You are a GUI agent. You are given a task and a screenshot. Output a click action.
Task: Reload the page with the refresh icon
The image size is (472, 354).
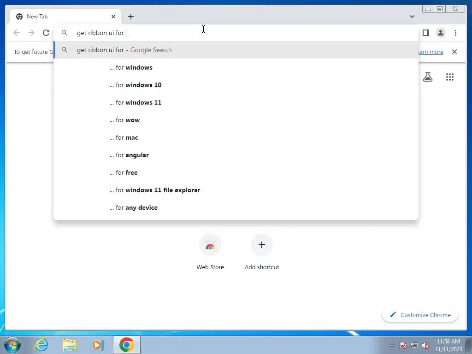[46, 33]
